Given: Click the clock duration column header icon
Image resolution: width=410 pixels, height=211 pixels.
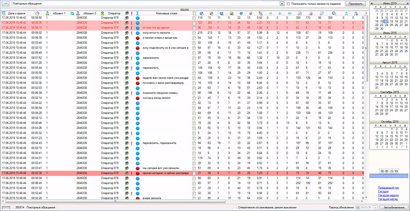Looking at the screenshot, I should tap(38, 13).
